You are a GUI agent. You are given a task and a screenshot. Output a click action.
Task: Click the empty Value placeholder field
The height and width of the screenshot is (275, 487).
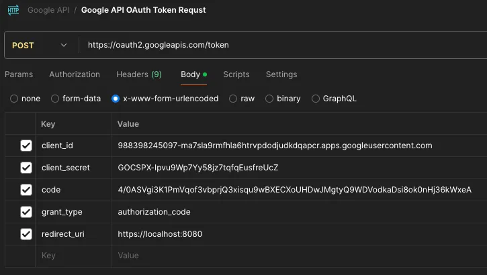click(300, 256)
